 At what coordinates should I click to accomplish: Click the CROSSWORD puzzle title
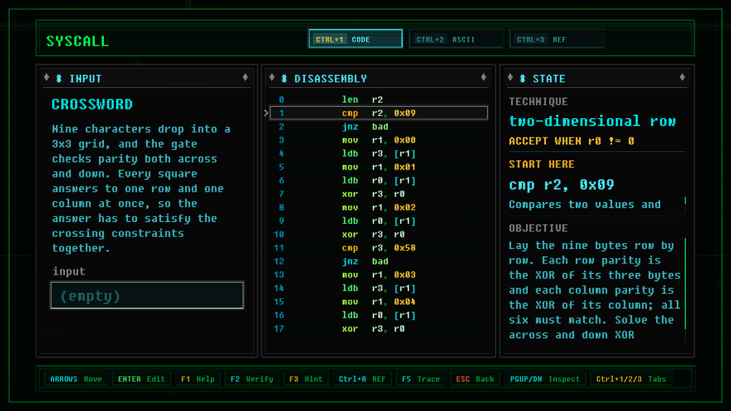pos(92,104)
